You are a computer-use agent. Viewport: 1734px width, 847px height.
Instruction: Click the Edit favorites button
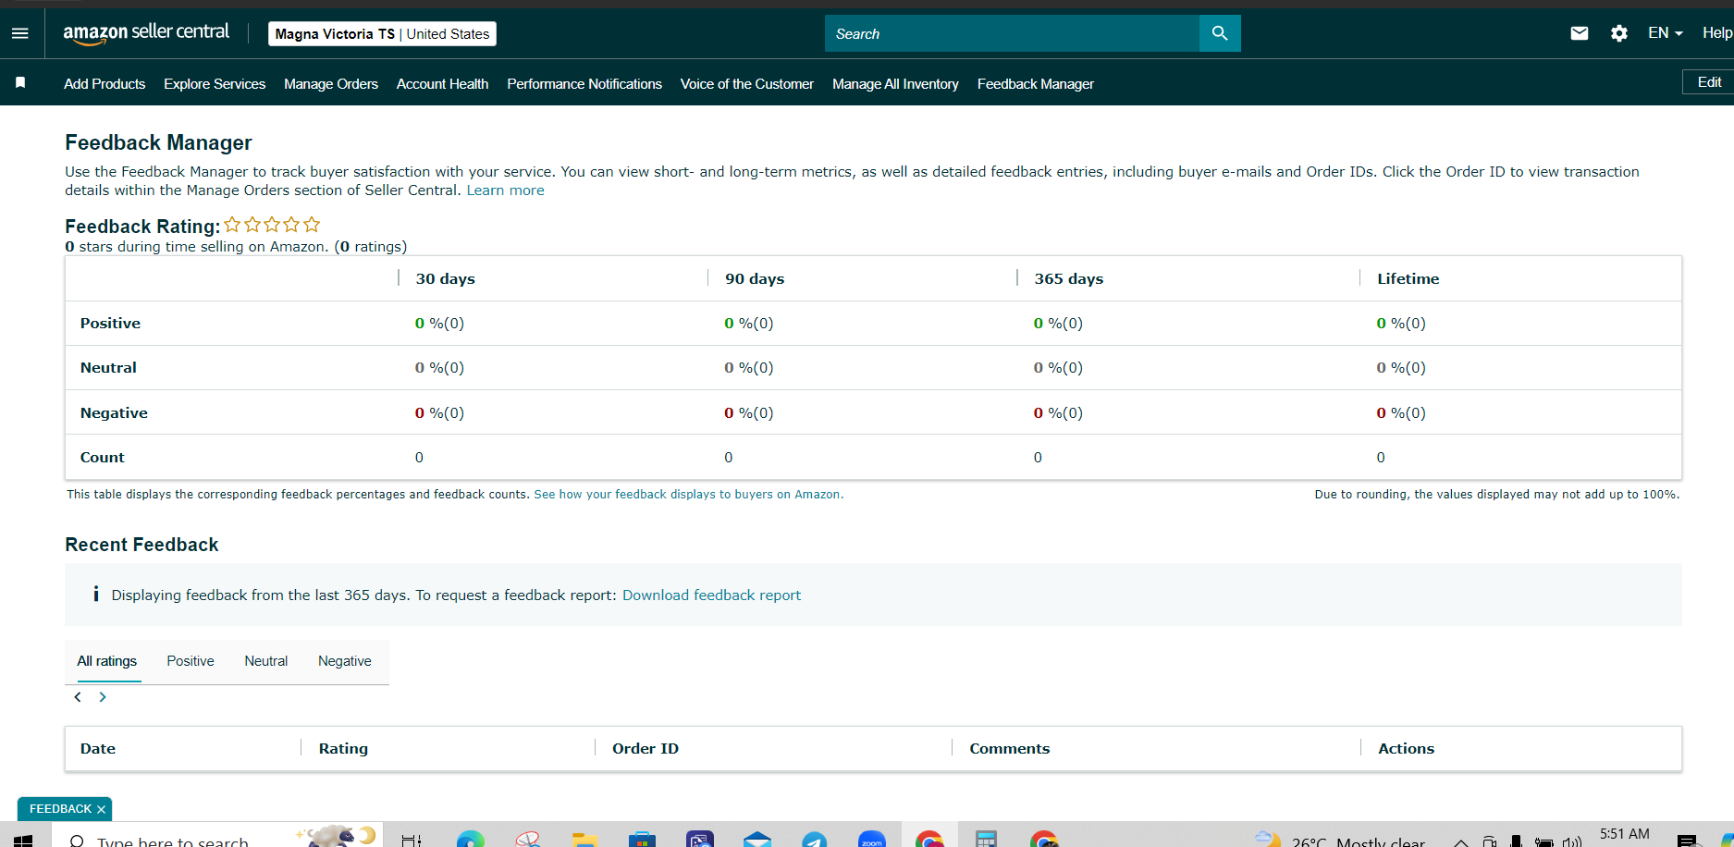tap(1708, 82)
